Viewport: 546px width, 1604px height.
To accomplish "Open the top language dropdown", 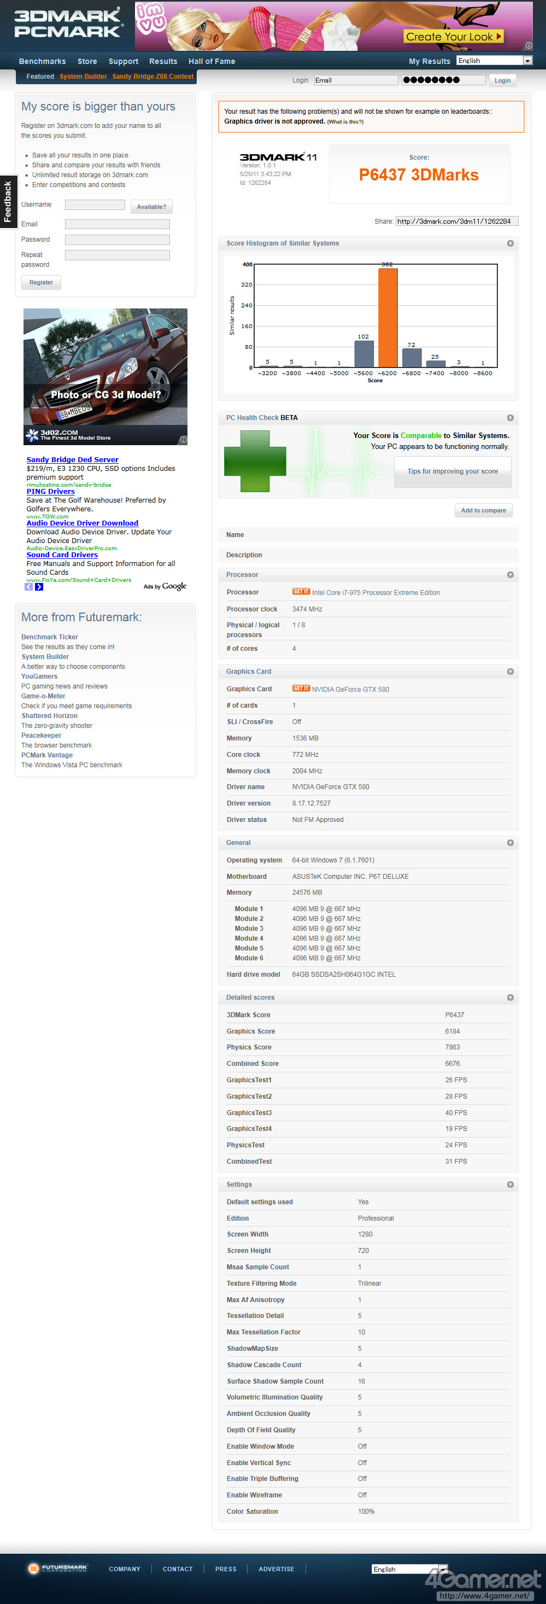I will [495, 60].
